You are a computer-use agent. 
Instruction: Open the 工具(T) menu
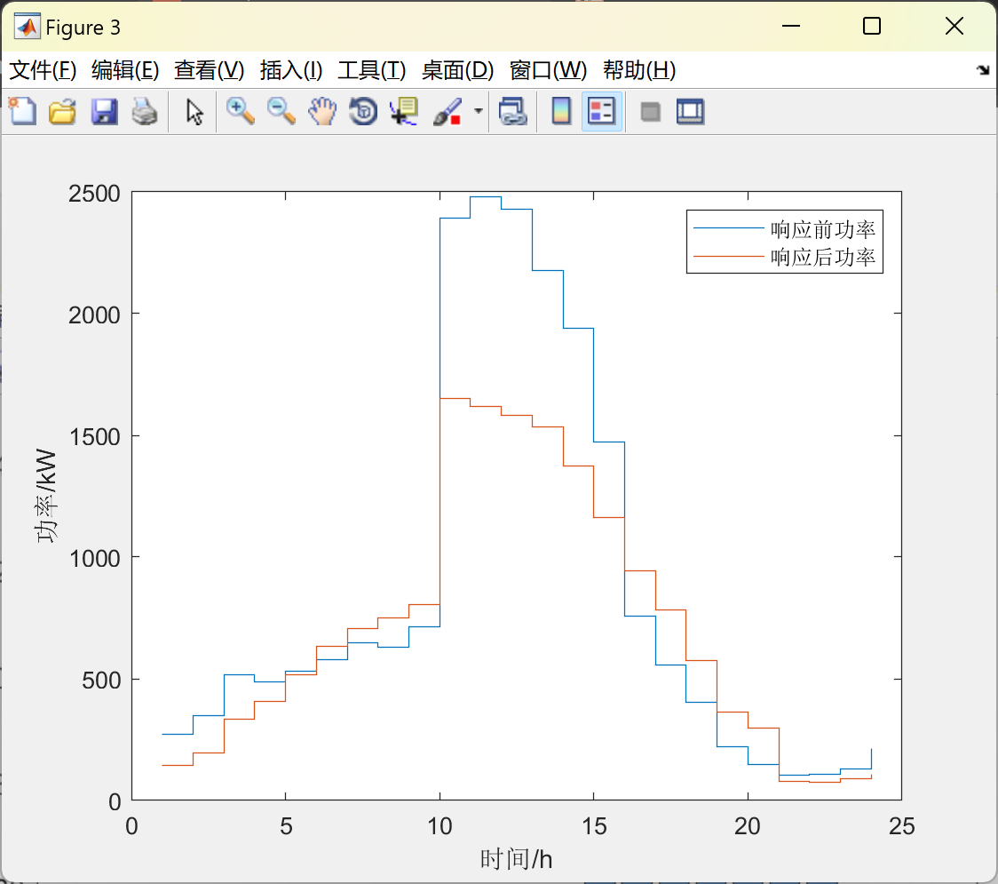tap(372, 70)
